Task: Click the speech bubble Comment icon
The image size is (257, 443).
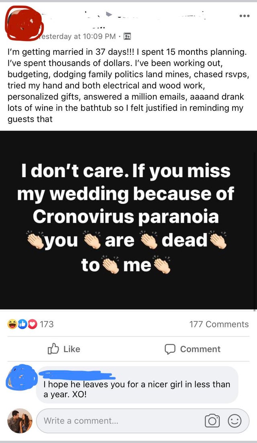Action: 171,349
